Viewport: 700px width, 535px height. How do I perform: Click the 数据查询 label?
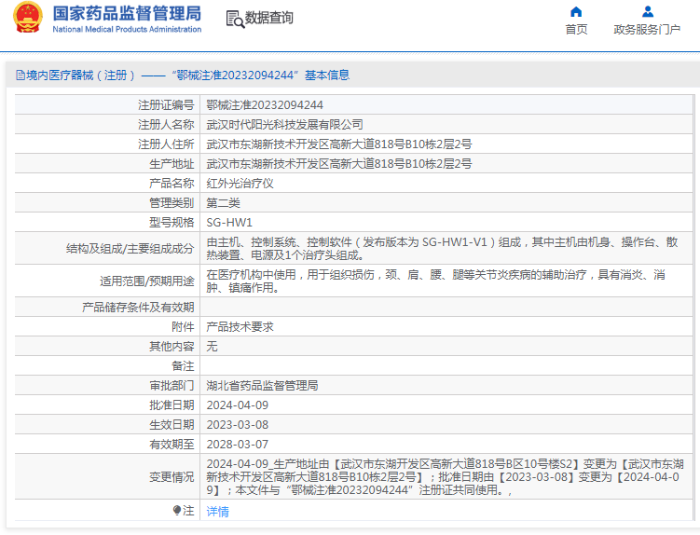269,18
